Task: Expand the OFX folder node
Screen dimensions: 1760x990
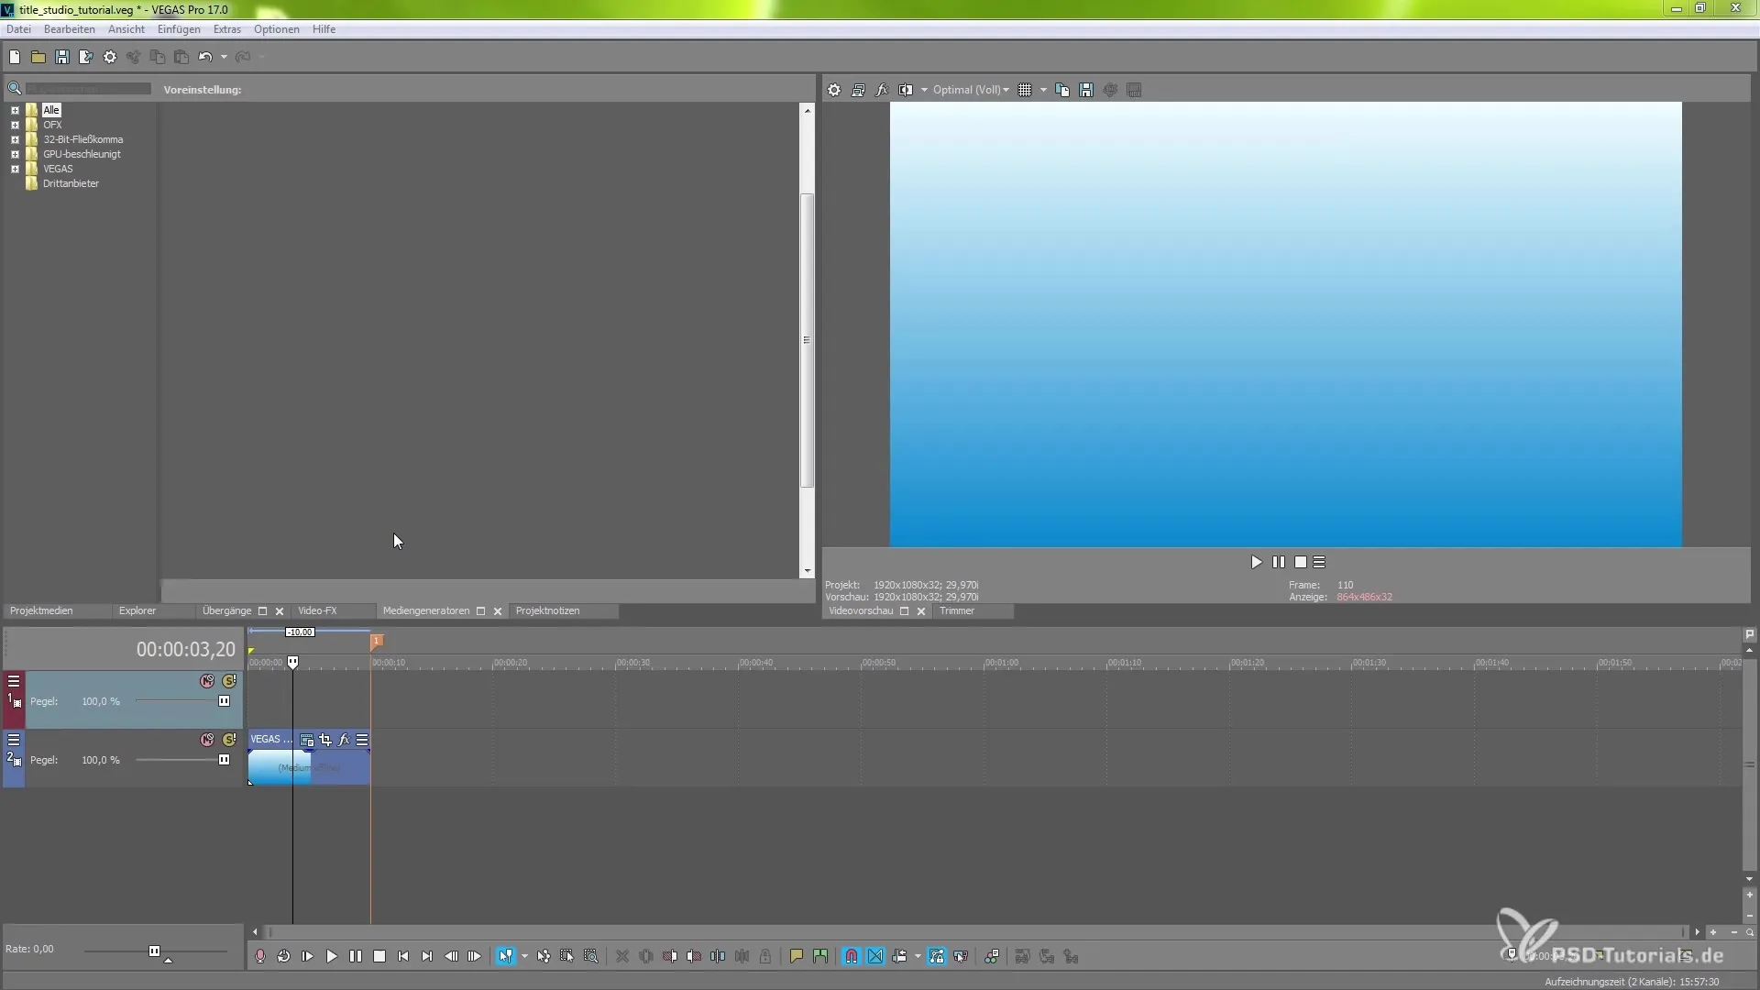Action: pyautogui.click(x=15, y=125)
